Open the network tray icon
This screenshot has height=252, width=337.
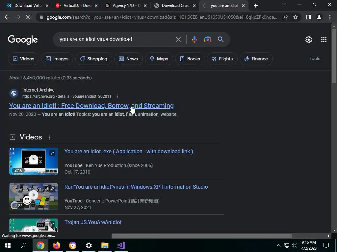pos(287,245)
